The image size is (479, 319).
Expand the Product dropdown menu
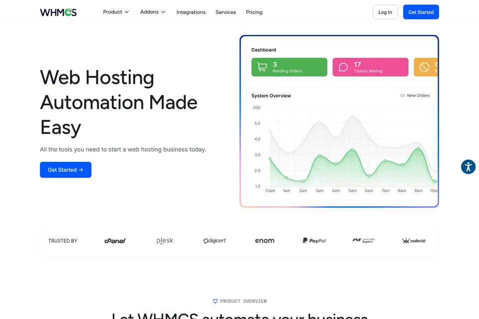point(116,12)
